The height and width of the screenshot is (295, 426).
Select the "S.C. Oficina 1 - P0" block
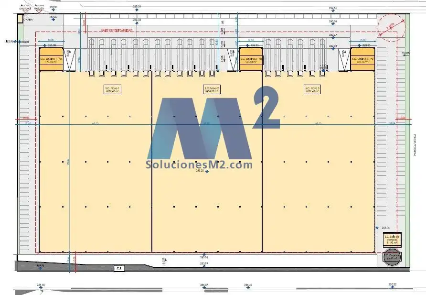52,60
